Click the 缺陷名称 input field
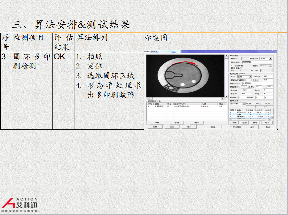Image resolution: width=288 pixels, height=215 pixels. (x=258, y=83)
